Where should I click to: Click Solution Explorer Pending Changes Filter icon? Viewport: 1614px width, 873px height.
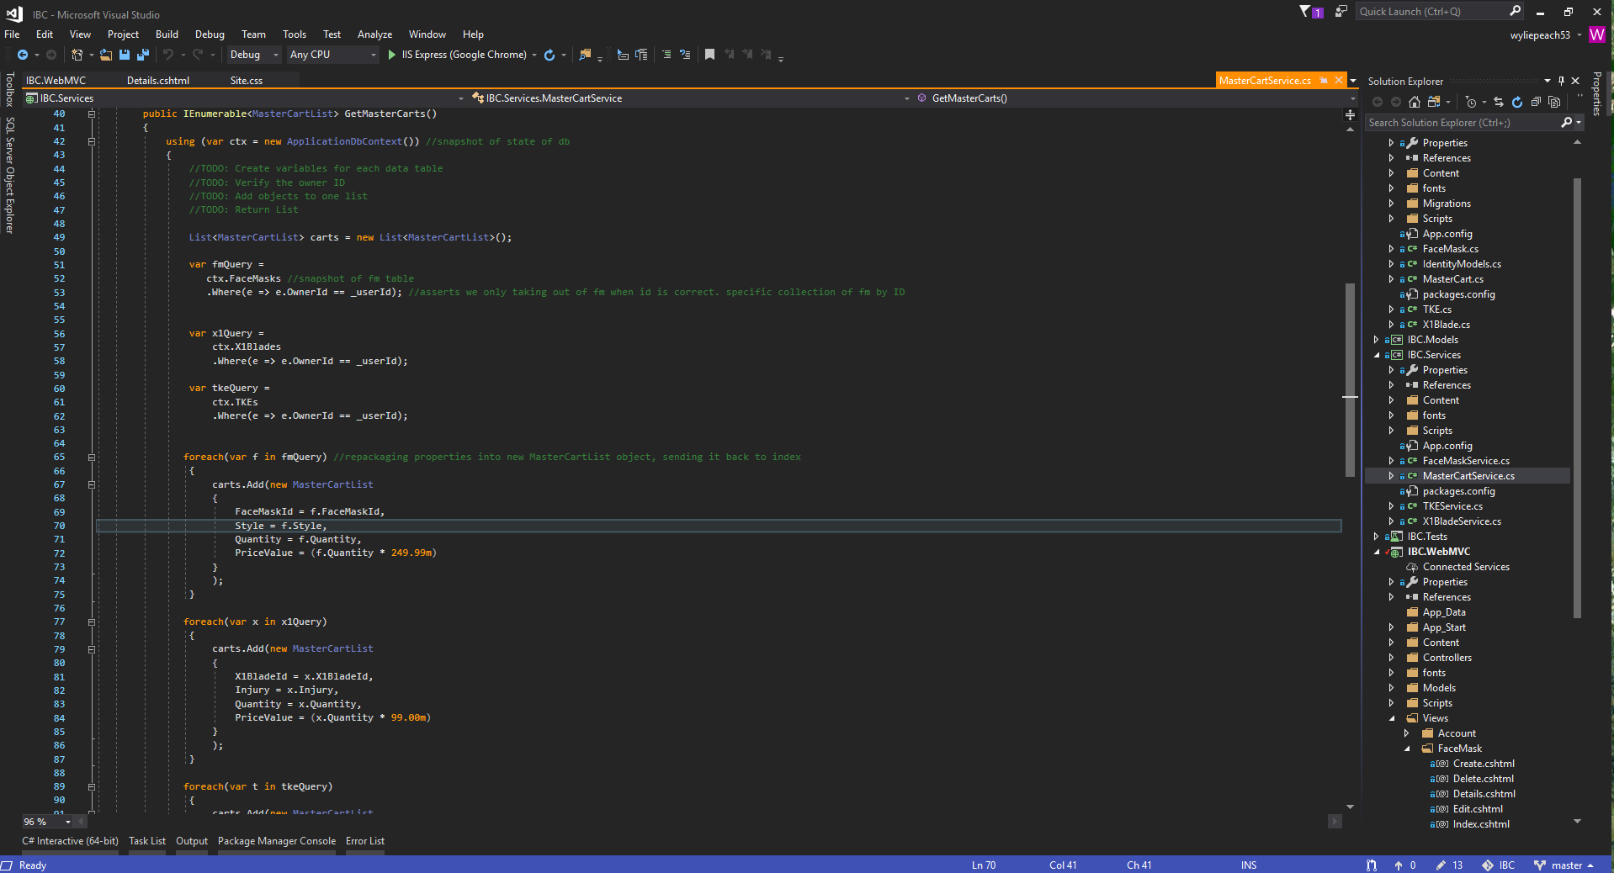tap(1470, 102)
